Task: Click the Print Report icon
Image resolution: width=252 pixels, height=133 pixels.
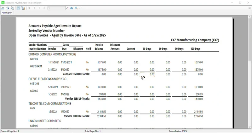Action: [x=7, y=8]
